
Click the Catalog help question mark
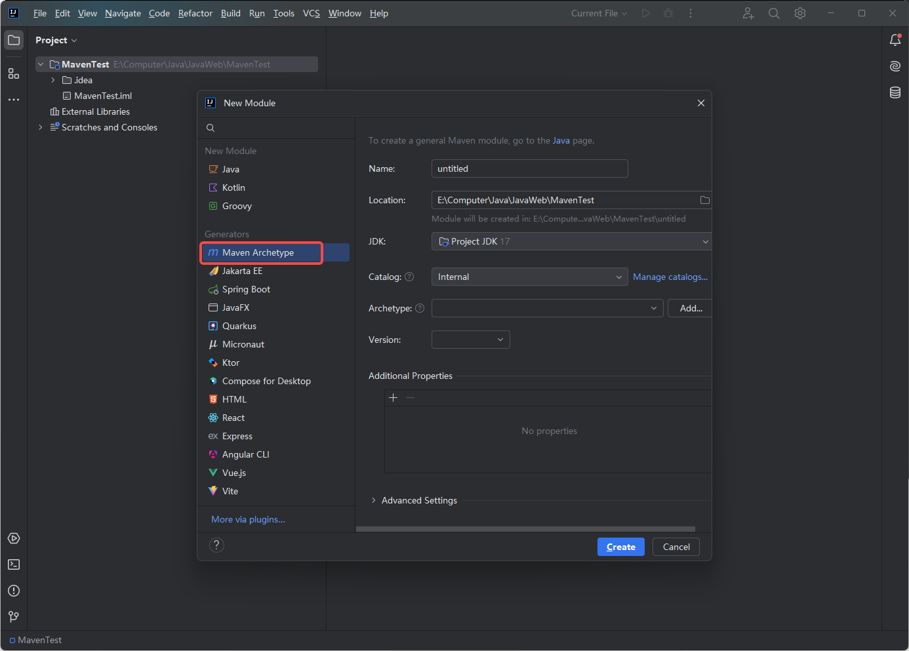pyautogui.click(x=409, y=277)
